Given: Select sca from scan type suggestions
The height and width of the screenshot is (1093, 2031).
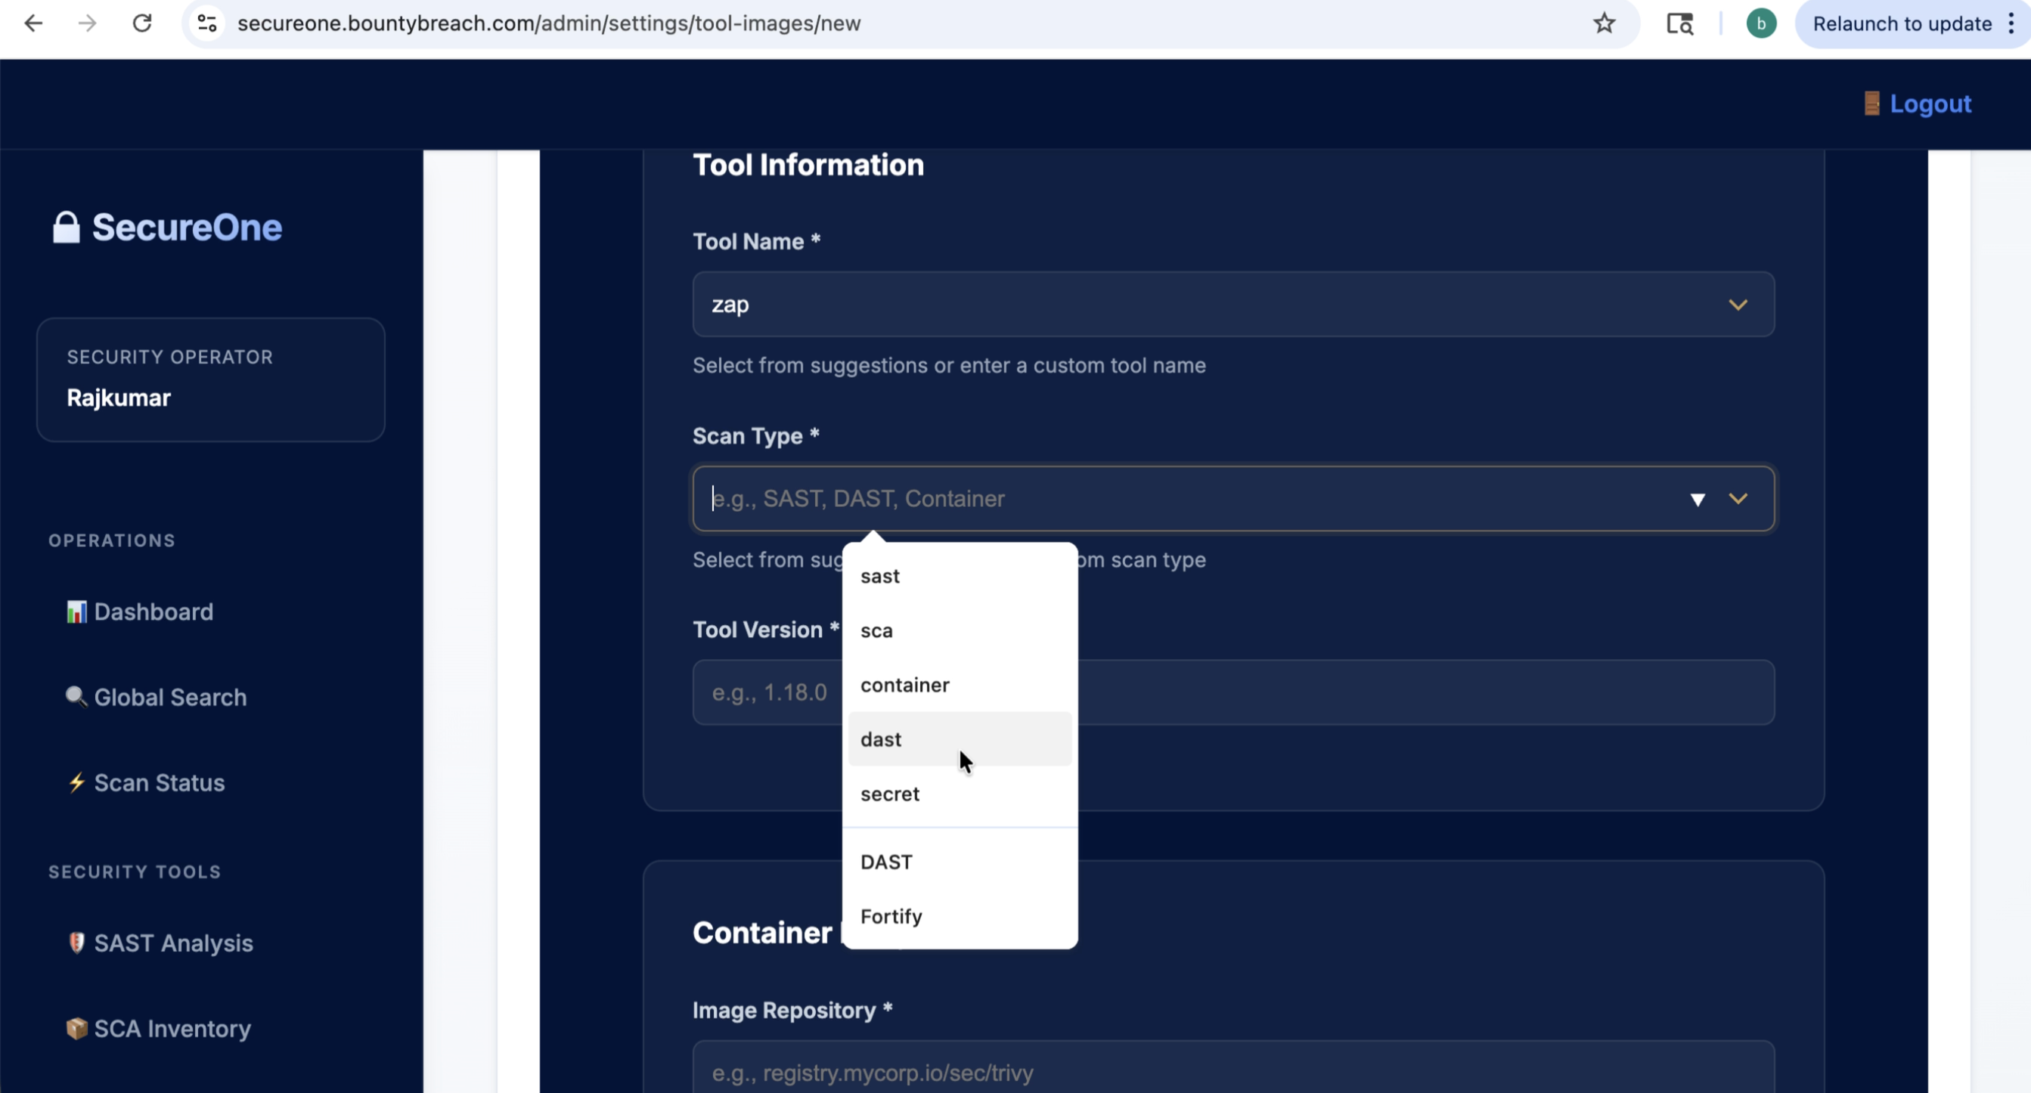Looking at the screenshot, I should pos(960,630).
